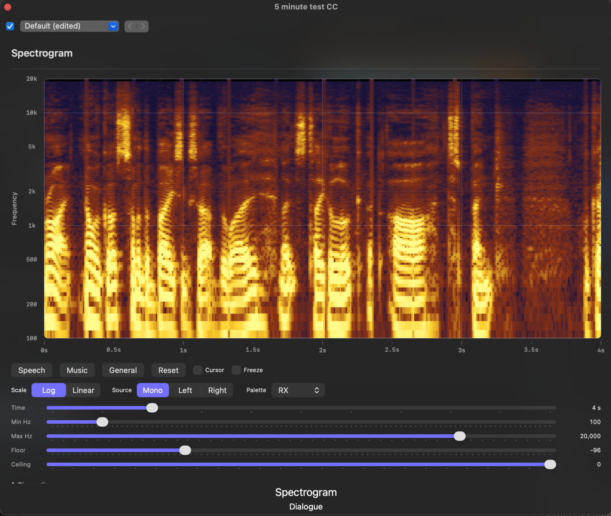Image resolution: width=611 pixels, height=516 pixels.
Task: Select Mono as the source
Action: 153,390
